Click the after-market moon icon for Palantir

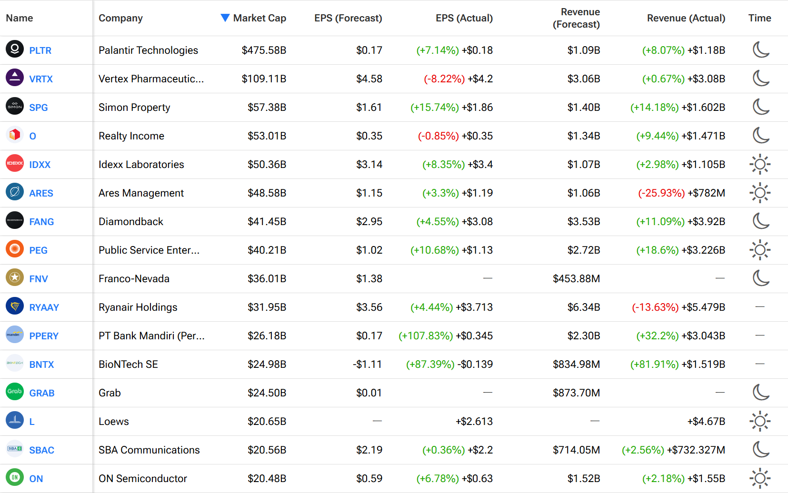760,49
